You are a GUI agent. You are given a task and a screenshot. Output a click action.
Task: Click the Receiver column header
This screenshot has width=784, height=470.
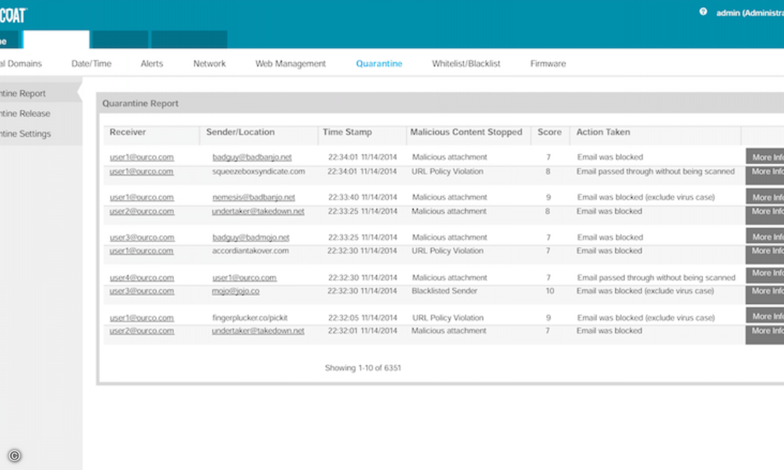[x=127, y=132]
